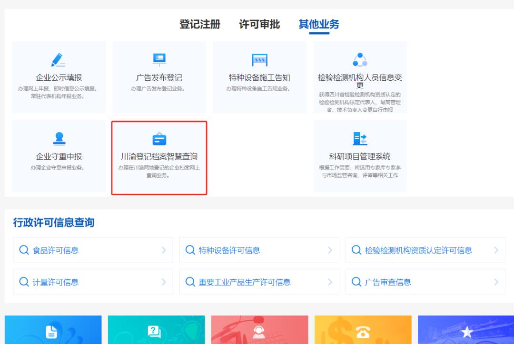This screenshot has width=514, height=344.
Task: Open the 计量许可信息 query link
Action: pyautogui.click(x=52, y=281)
